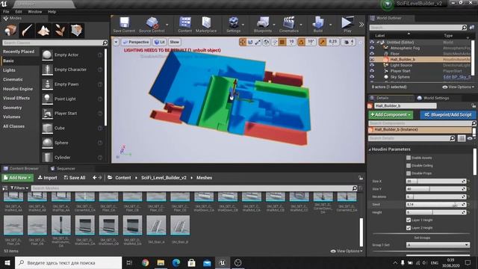Hide Atmospheric Fog using its eye icon
This screenshot has width=478, height=269.
click(x=372, y=48)
